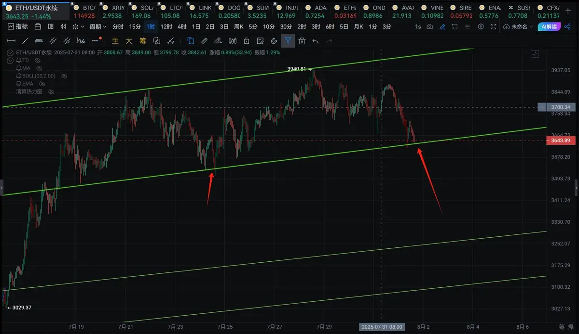Click the 大 large orders button
This screenshot has width=579, height=334.
point(129,41)
